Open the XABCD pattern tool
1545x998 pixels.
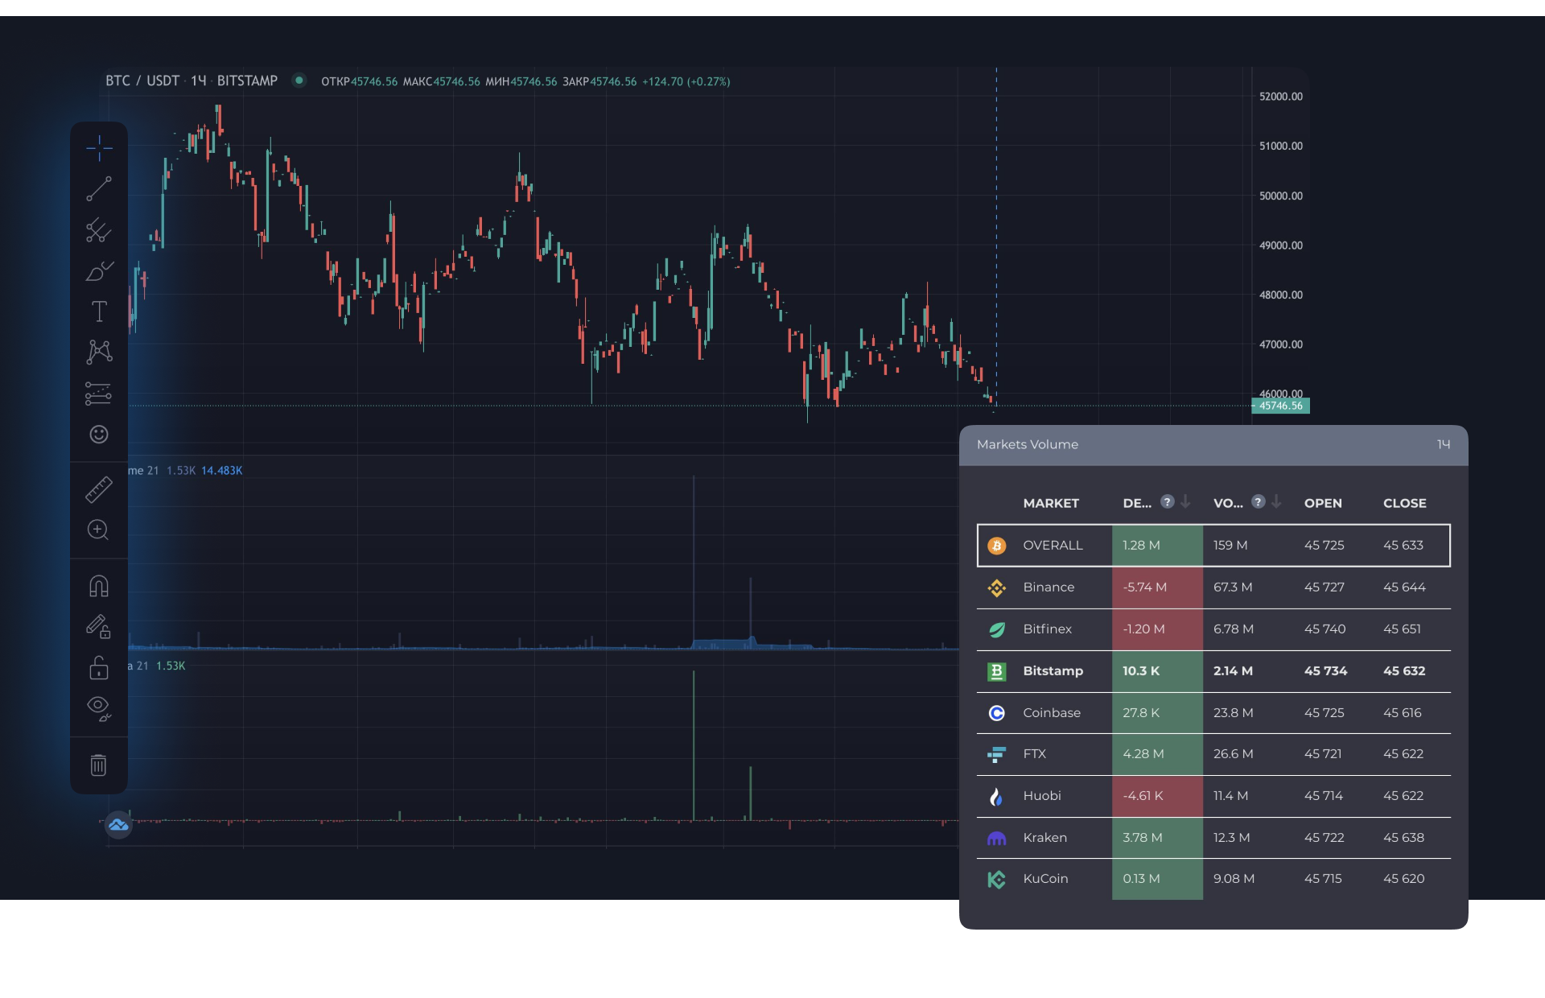pos(99,352)
